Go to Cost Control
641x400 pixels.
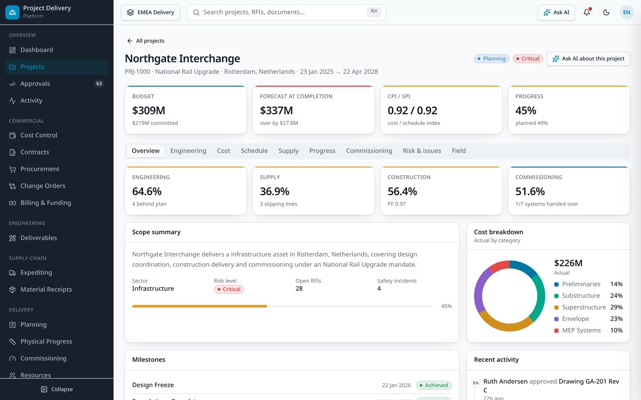[56, 135]
